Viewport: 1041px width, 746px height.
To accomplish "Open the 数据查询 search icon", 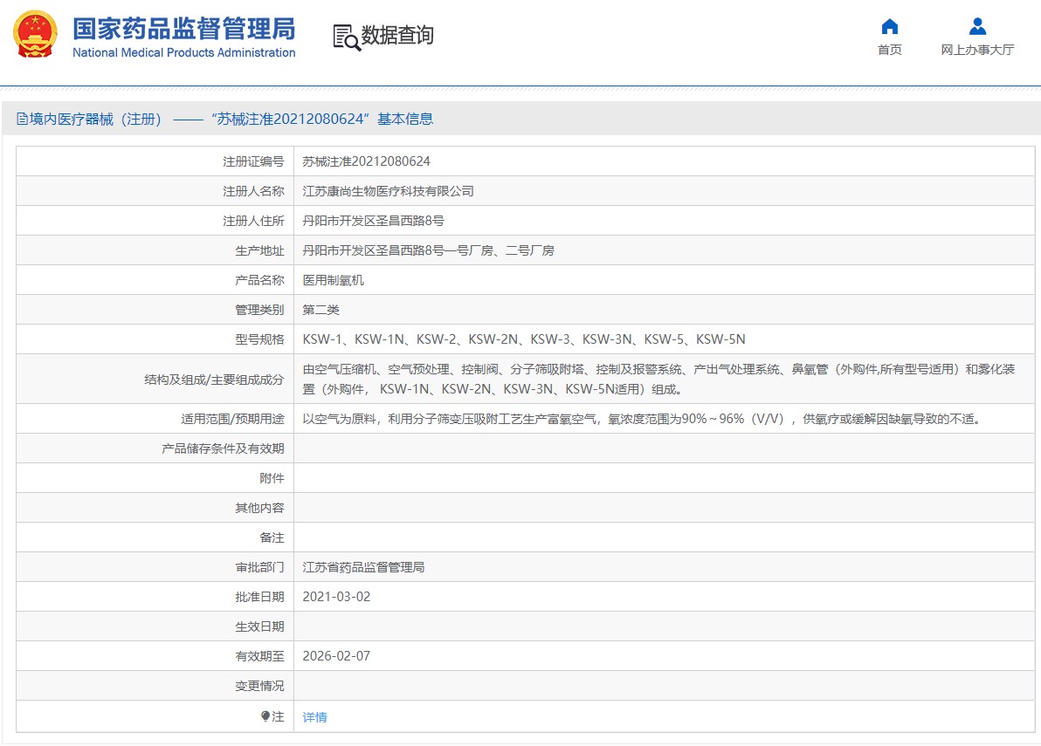I will (x=347, y=38).
